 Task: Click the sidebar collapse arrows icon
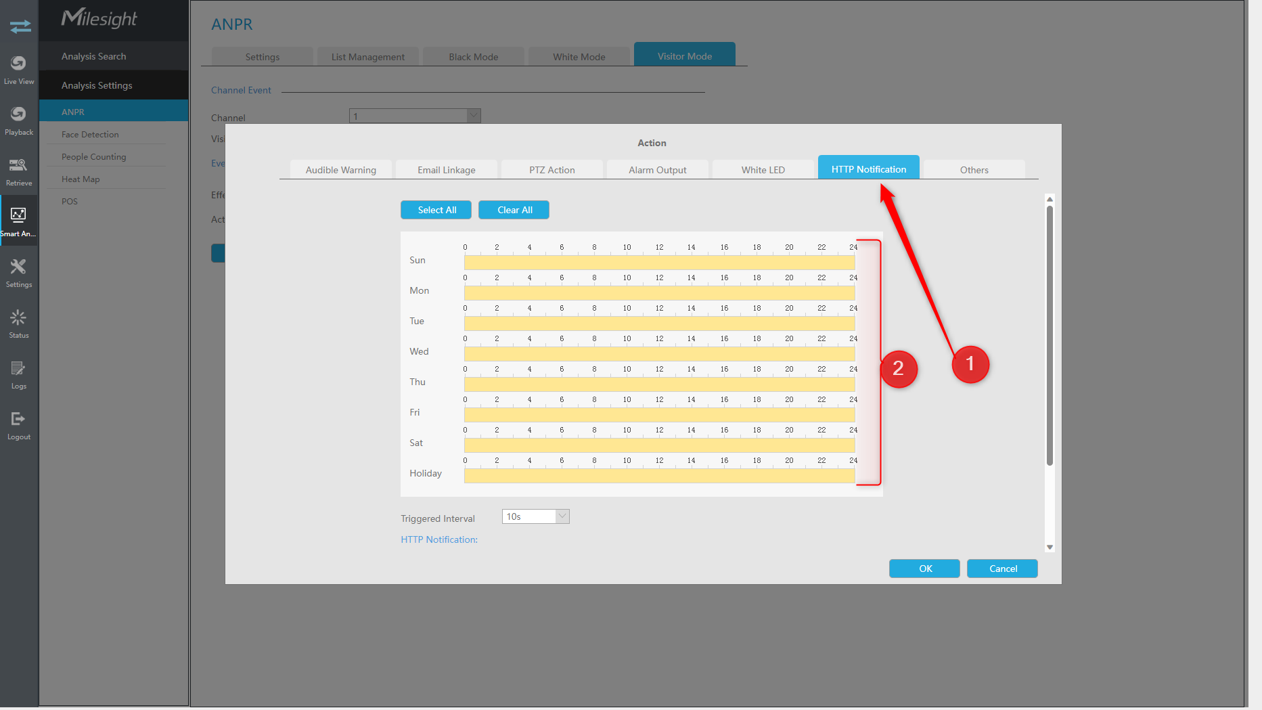(20, 26)
